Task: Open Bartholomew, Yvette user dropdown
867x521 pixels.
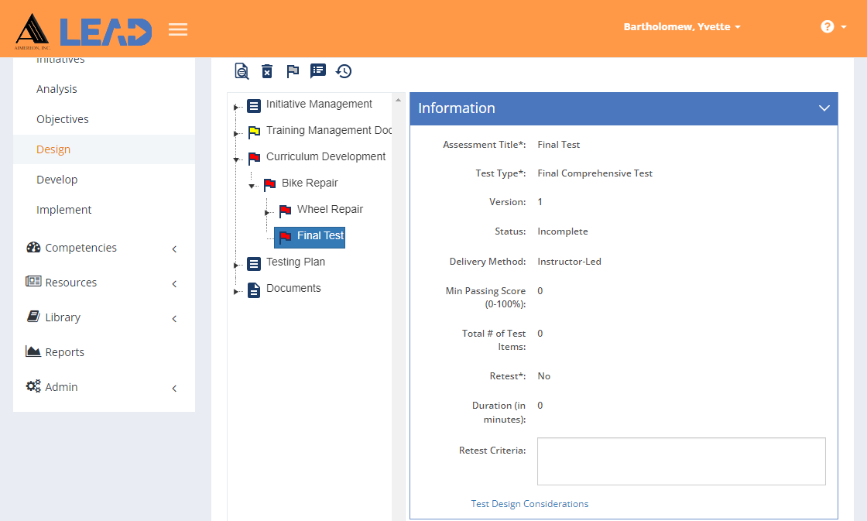Action: (682, 26)
